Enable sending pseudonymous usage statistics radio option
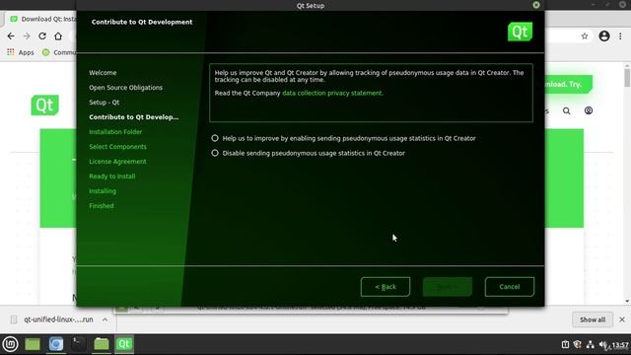This screenshot has width=631, height=355. (x=343, y=138)
